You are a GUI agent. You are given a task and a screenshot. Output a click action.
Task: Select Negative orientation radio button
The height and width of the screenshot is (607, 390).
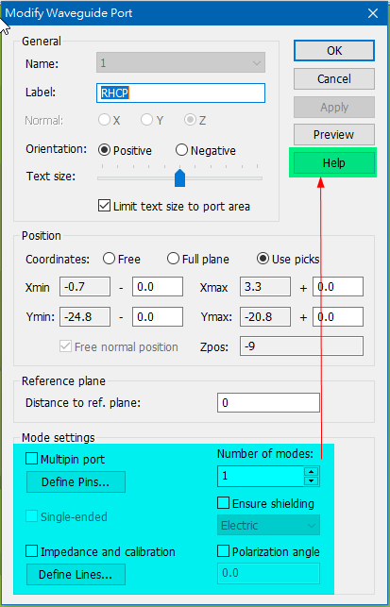point(181,150)
